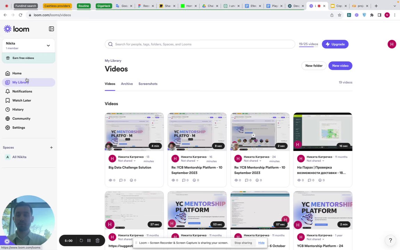Click the Upgrade button
This screenshot has width=400, height=250.
pos(335,44)
